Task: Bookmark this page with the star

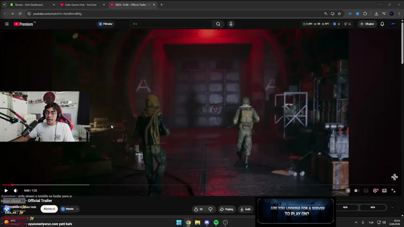Action: click(339, 14)
